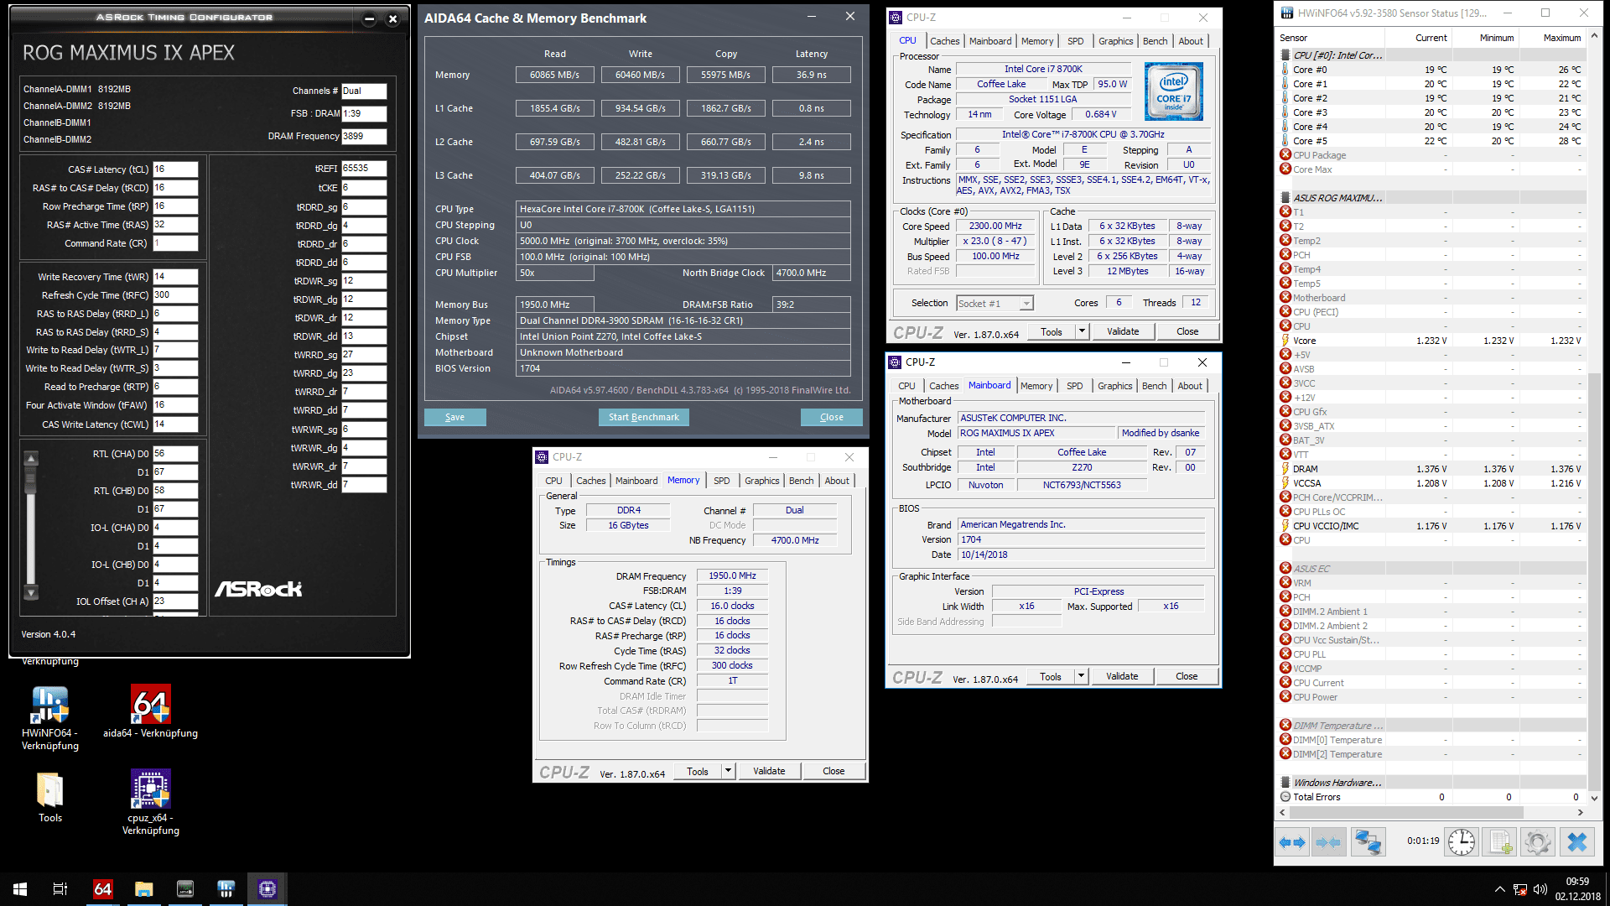Image resolution: width=1610 pixels, height=906 pixels.
Task: Click Start Benchmark in AIDA64
Action: point(643,417)
